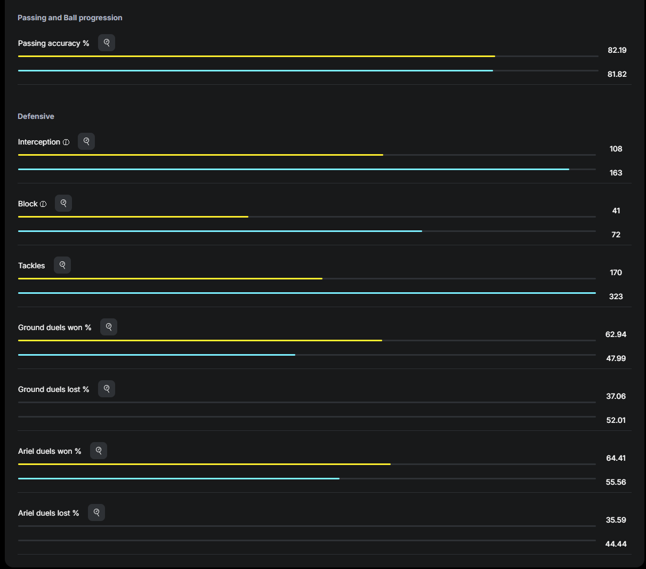Viewport: 646px width, 569px height.
Task: Select the Passing and Ball progression heading
Action: tap(70, 18)
